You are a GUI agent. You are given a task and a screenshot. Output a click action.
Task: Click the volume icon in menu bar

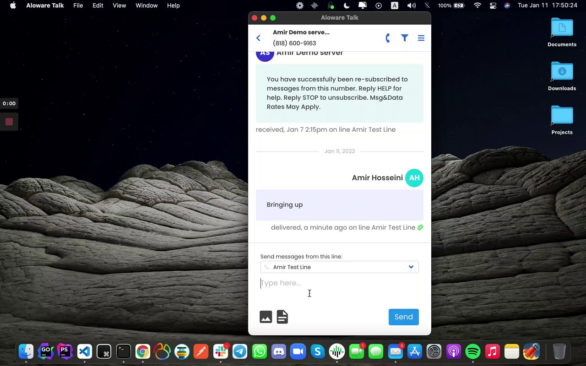[x=411, y=5]
